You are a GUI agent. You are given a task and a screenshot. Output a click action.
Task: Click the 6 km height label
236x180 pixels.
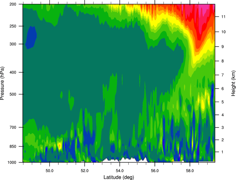222,89
